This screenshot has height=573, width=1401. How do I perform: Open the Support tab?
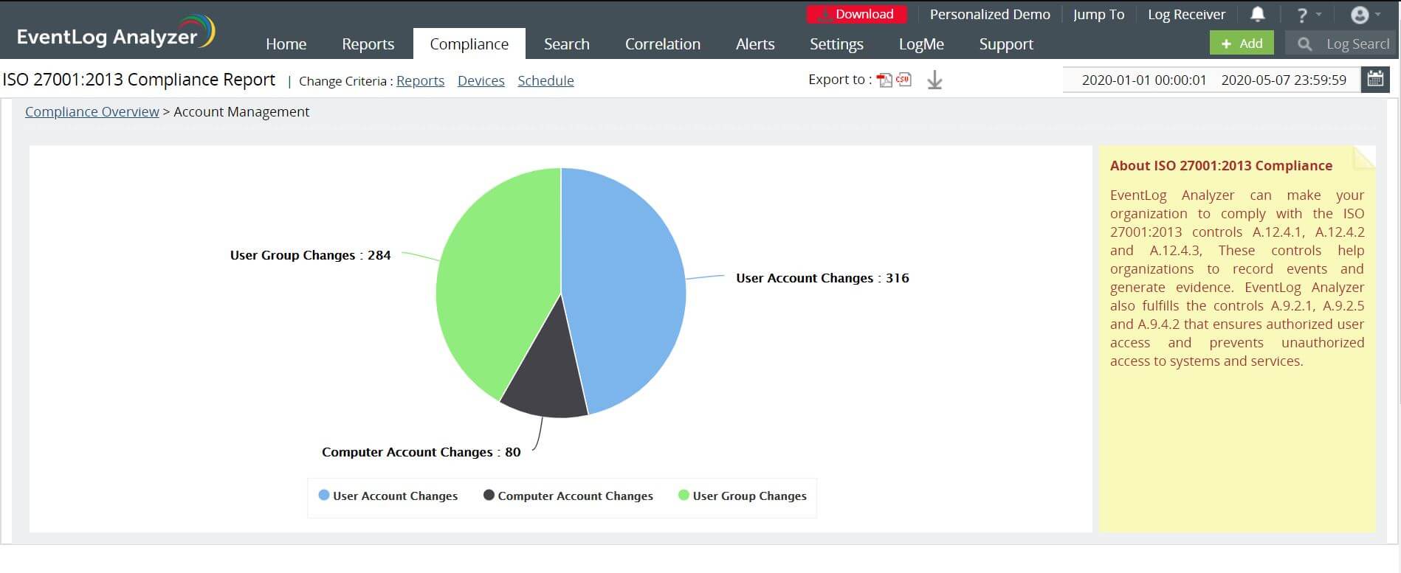tap(1006, 44)
